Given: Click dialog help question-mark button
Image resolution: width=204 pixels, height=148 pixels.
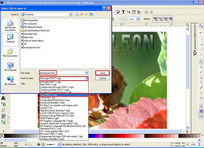Looking at the screenshot, I should 104,8.
